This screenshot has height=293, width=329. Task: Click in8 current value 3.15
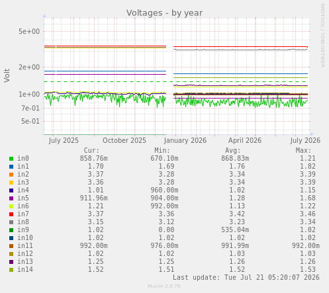pos(96,222)
